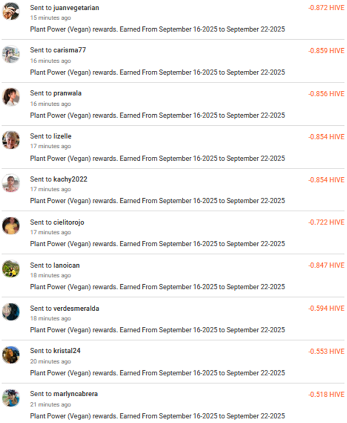Open marlyncabrera's avatar picture
Image resolution: width=347 pixels, height=423 pixels.
11,397
